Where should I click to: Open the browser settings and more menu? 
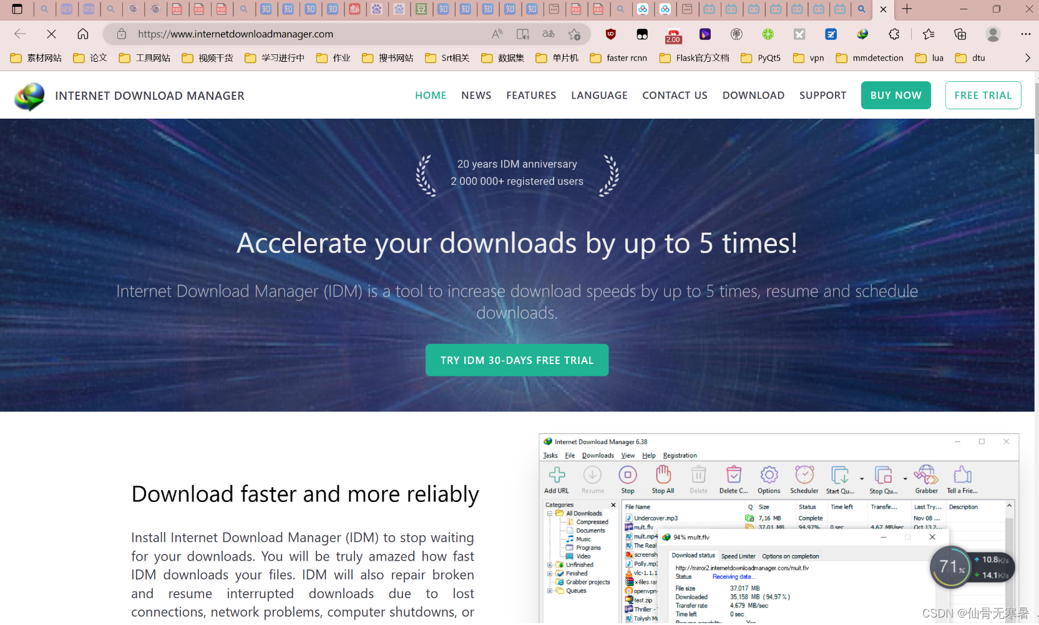[1025, 34]
